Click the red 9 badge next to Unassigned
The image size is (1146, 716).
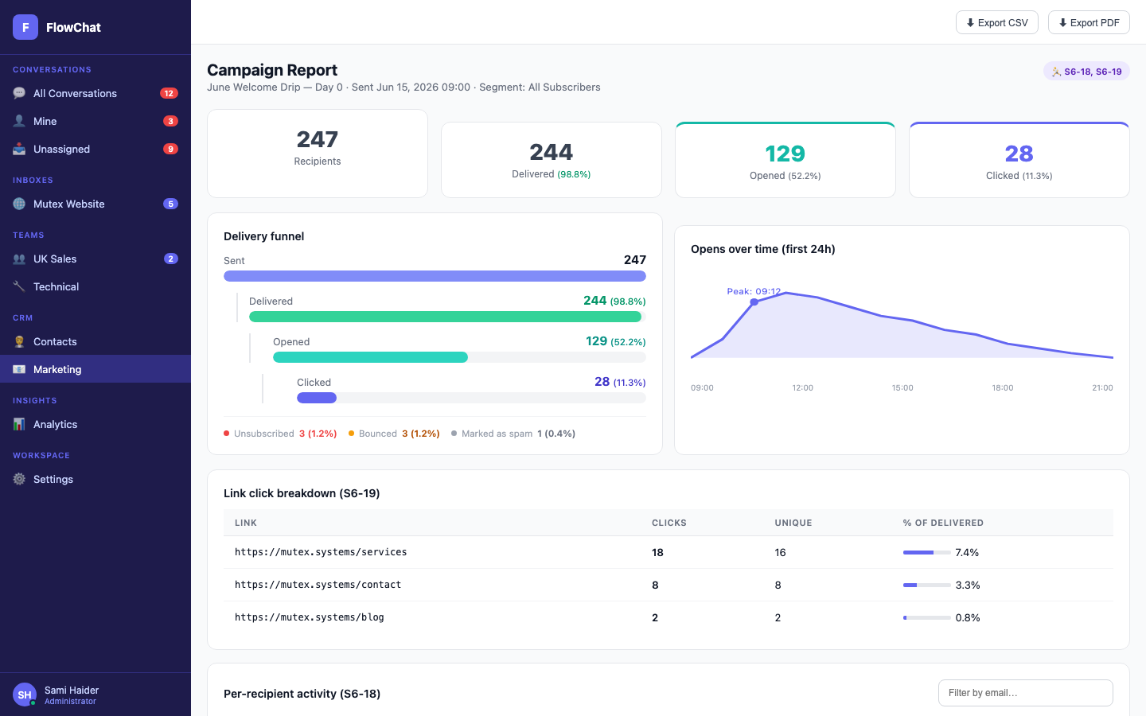tap(170, 149)
